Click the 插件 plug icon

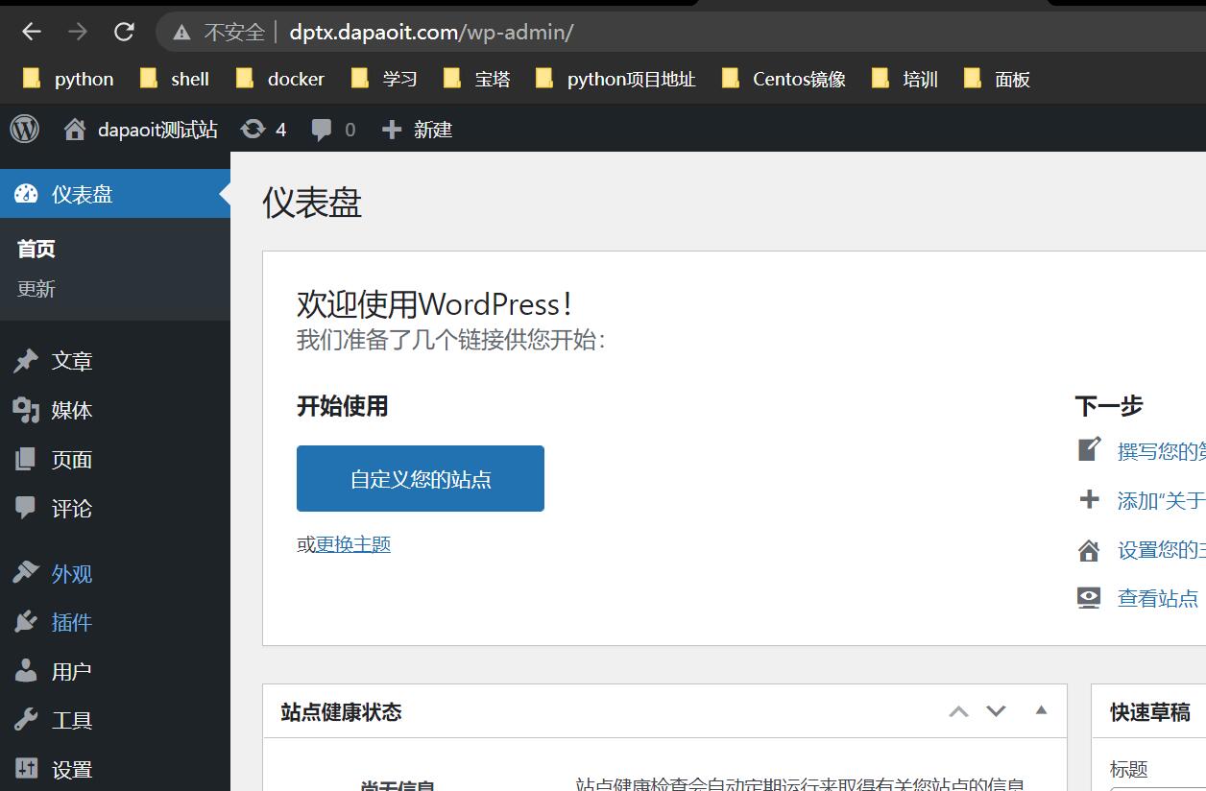click(x=26, y=622)
